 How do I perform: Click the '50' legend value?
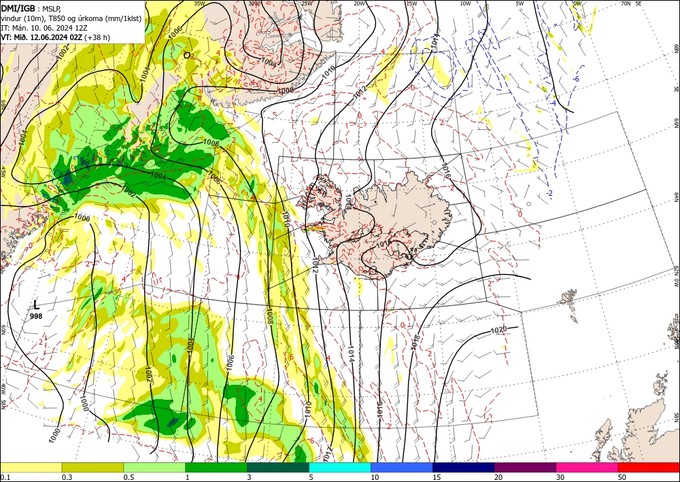[x=622, y=477]
